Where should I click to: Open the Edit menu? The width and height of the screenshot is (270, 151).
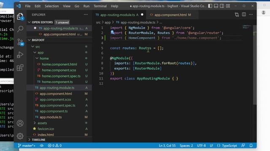(38, 6)
